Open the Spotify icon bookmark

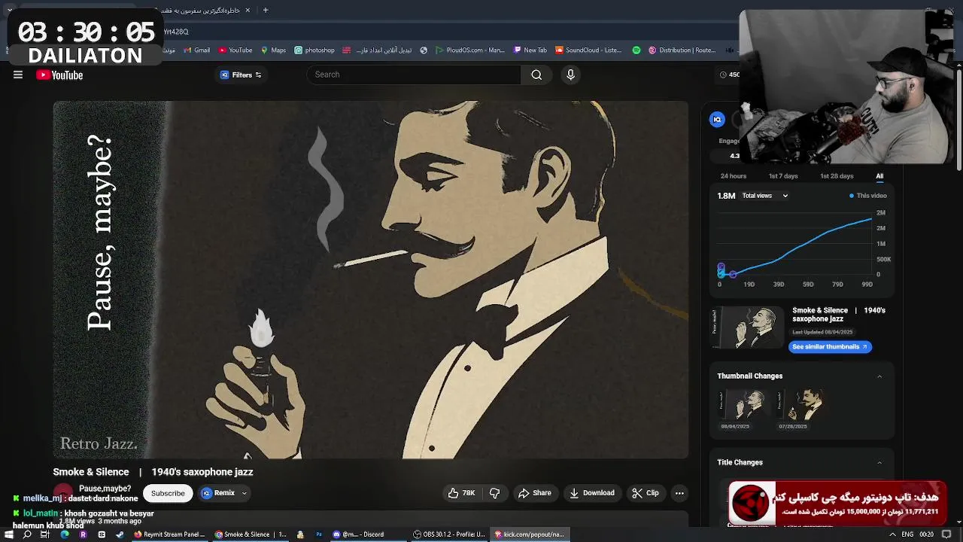[636, 50]
